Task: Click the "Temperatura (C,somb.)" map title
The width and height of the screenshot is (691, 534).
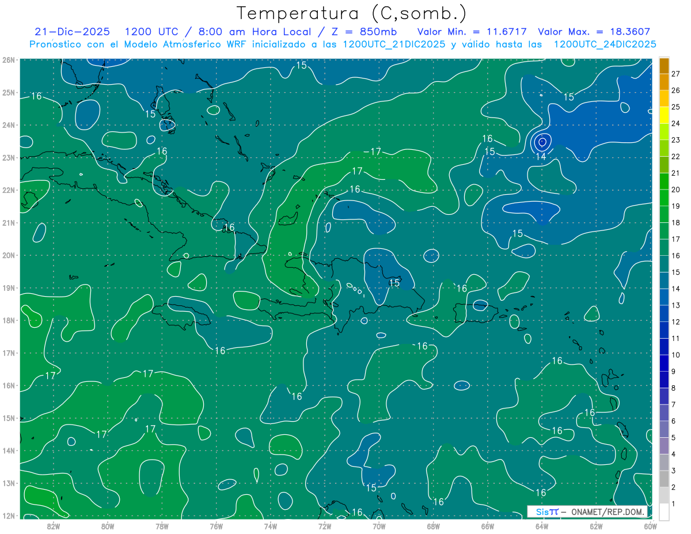Action: point(352,13)
